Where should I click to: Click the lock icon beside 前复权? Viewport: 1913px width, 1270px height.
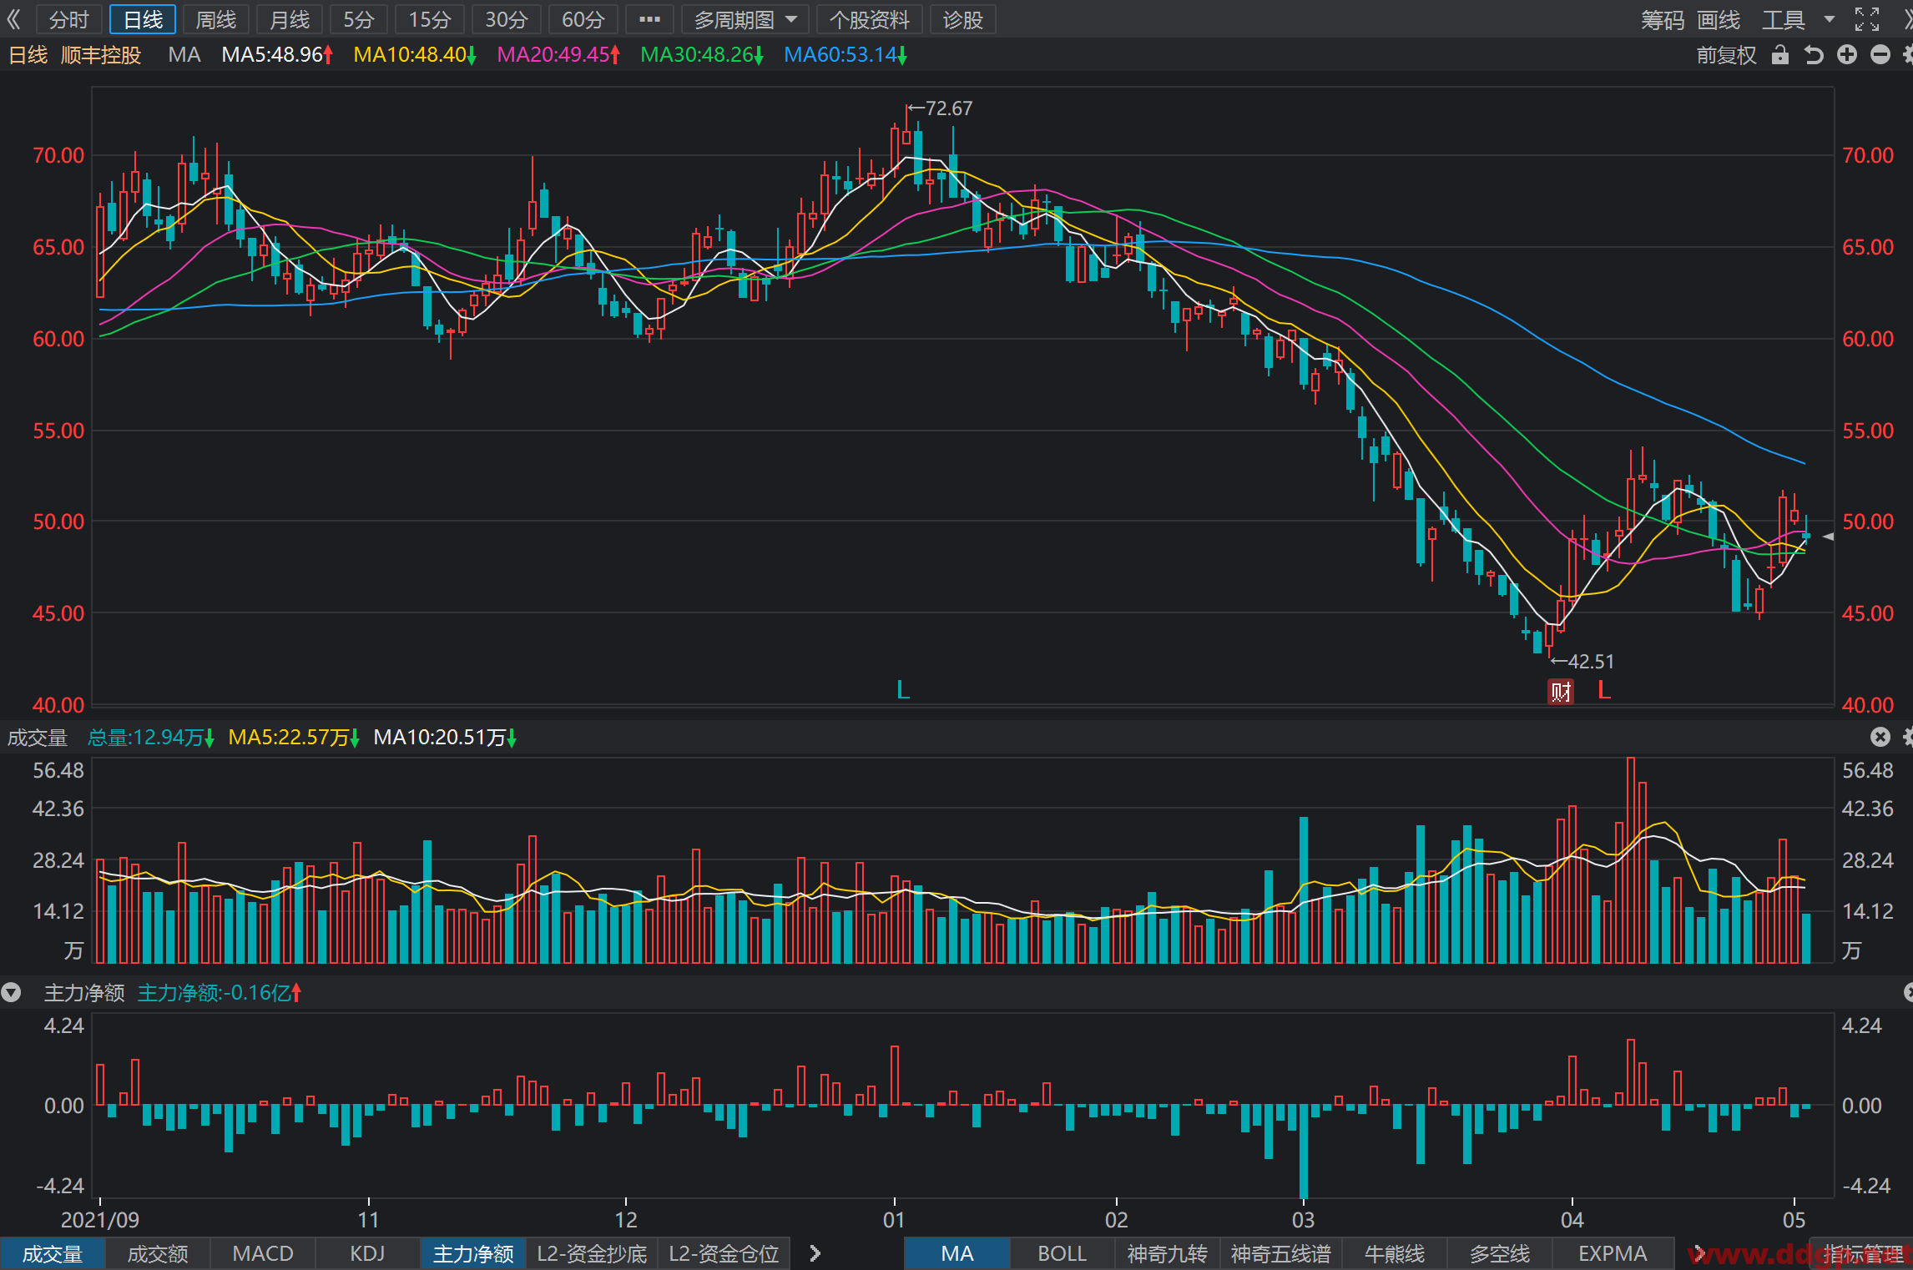[1779, 55]
